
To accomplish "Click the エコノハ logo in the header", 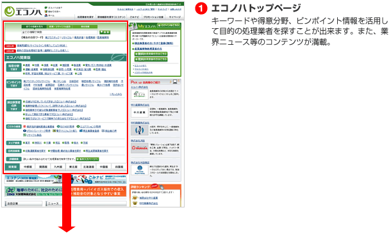I will (x=23, y=12).
